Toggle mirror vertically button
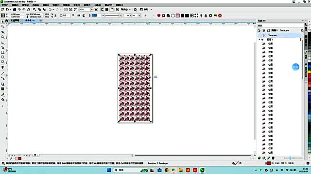 point(84,15)
